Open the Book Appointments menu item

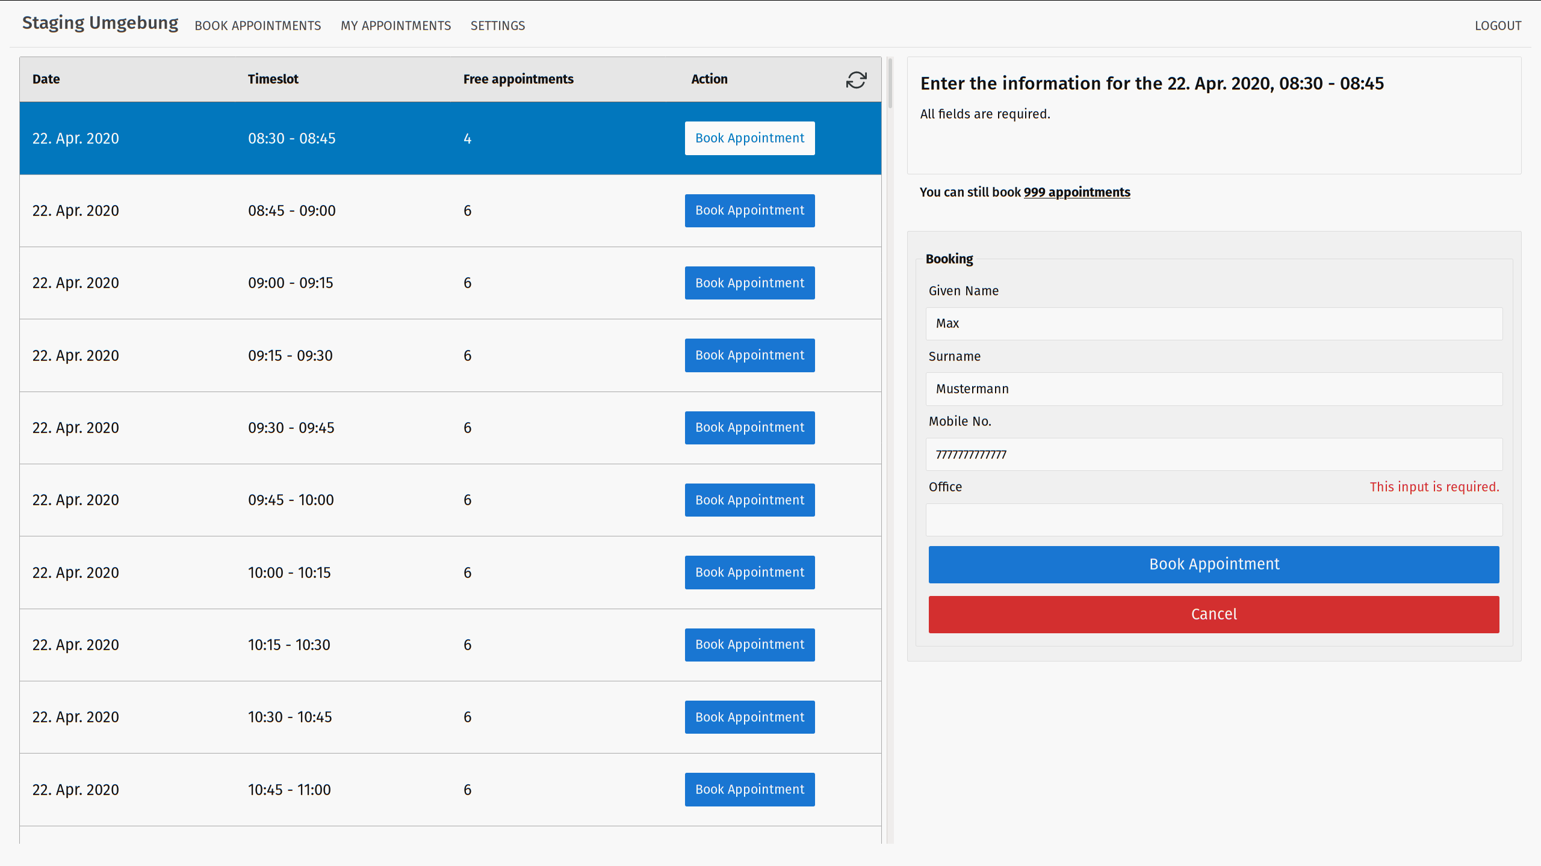(258, 26)
